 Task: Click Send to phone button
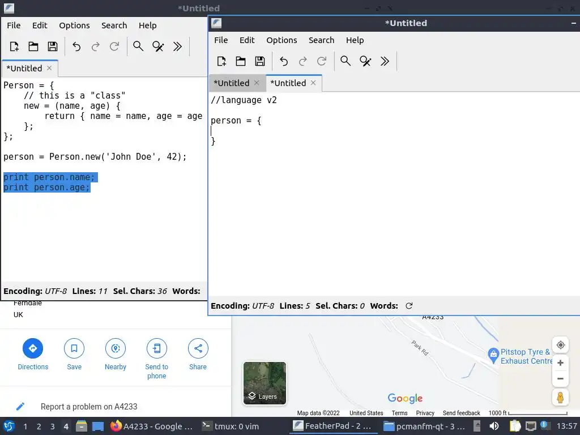[156, 359]
